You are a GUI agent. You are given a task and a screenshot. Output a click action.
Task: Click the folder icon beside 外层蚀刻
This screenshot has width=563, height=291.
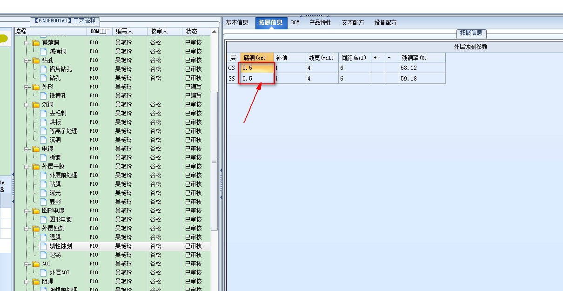coord(36,228)
